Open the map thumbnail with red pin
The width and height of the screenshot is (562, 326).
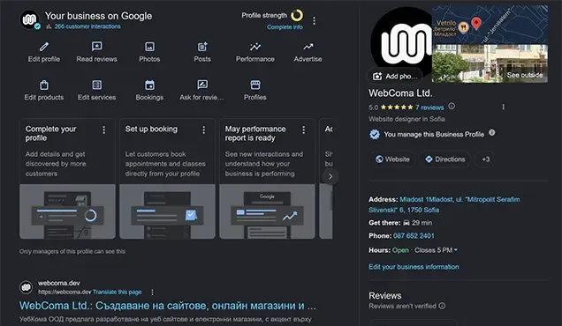490,25
